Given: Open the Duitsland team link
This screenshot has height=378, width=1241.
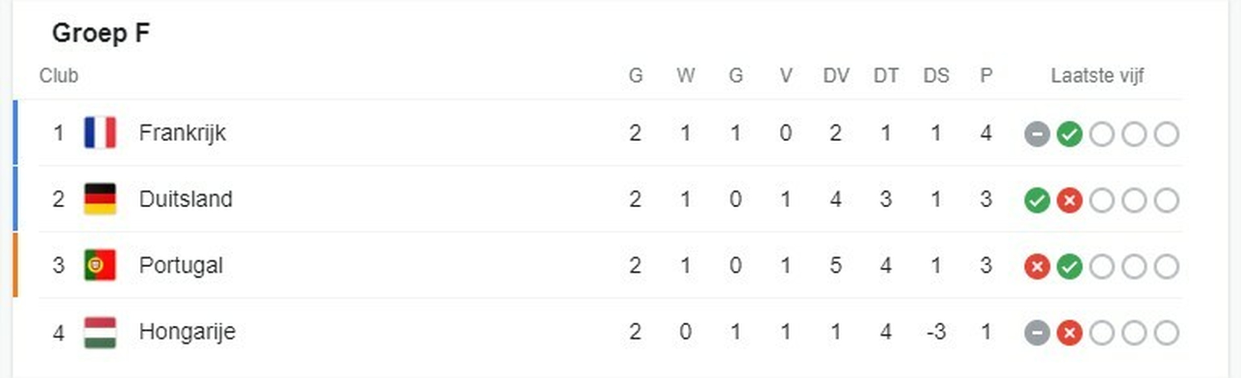Looking at the screenshot, I should (x=186, y=199).
